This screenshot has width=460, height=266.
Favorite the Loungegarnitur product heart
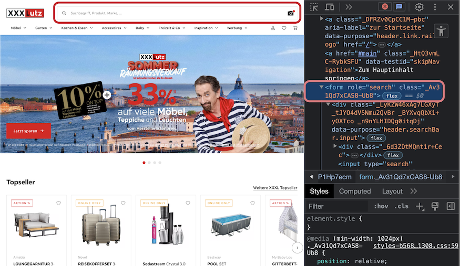coord(59,203)
